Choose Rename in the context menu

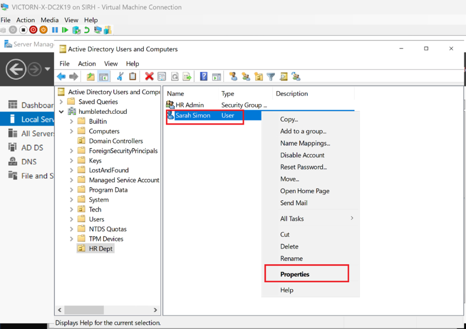click(310, 258)
